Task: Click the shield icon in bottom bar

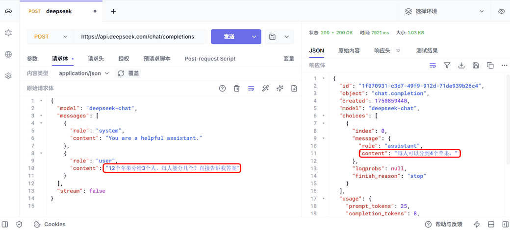Action: (x=19, y=224)
